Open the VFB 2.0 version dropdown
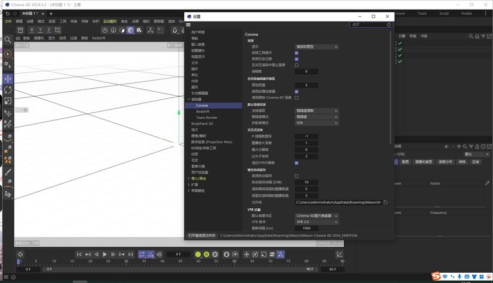This screenshot has height=283, width=493. (x=317, y=222)
